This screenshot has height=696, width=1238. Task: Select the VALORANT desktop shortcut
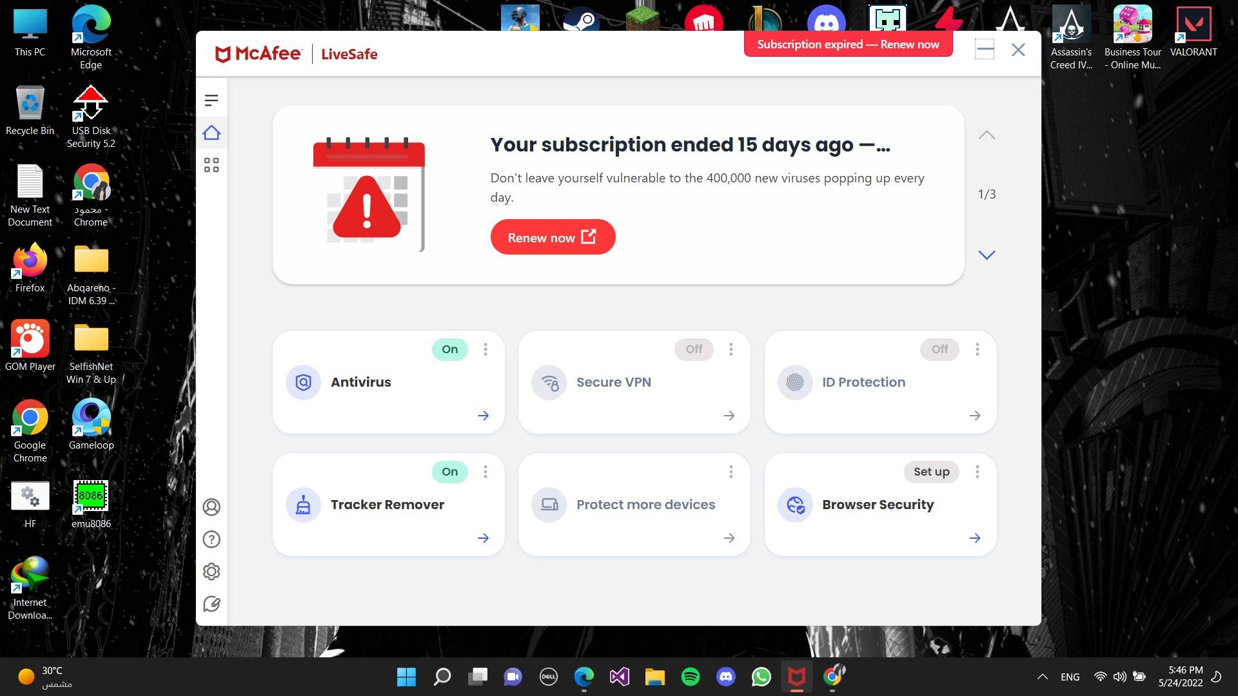pyautogui.click(x=1194, y=32)
